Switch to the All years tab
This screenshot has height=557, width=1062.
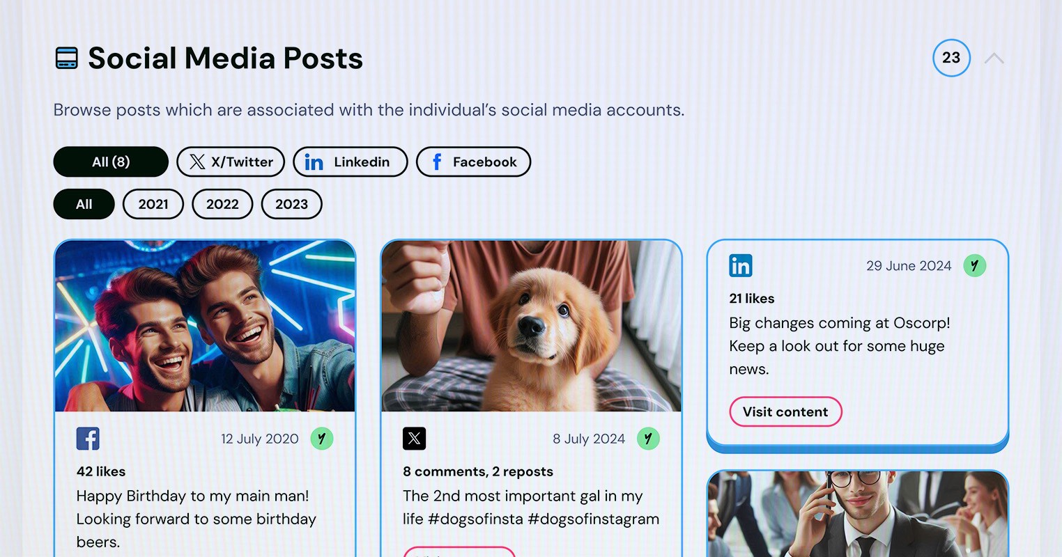[x=84, y=204]
